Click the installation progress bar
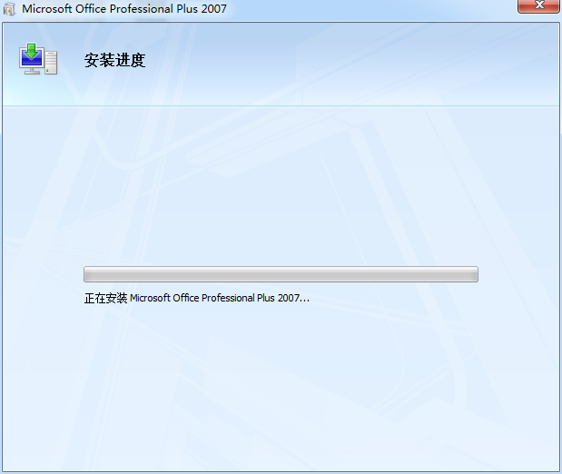Screen dimensions: 562x474 click(281, 274)
